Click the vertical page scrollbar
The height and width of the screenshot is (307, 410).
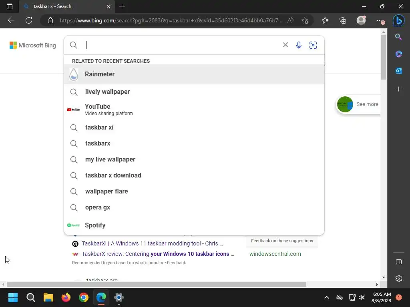[x=384, y=58]
